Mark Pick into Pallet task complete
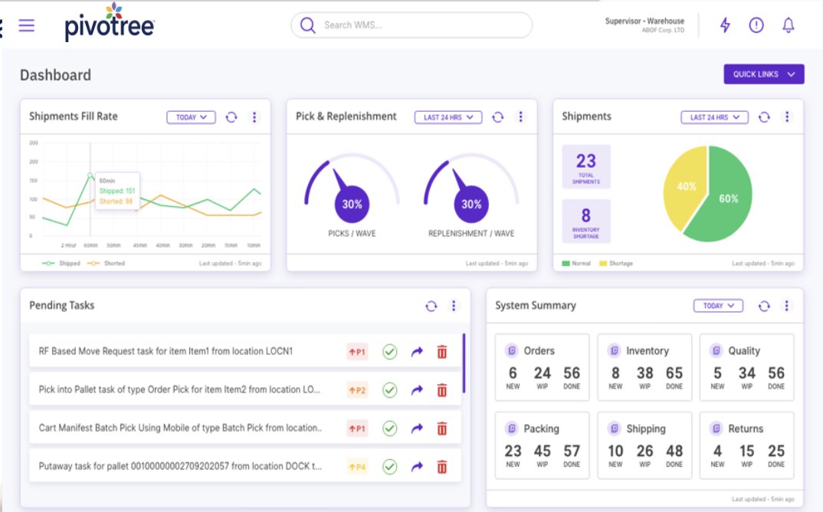The image size is (823, 512). pyautogui.click(x=390, y=390)
